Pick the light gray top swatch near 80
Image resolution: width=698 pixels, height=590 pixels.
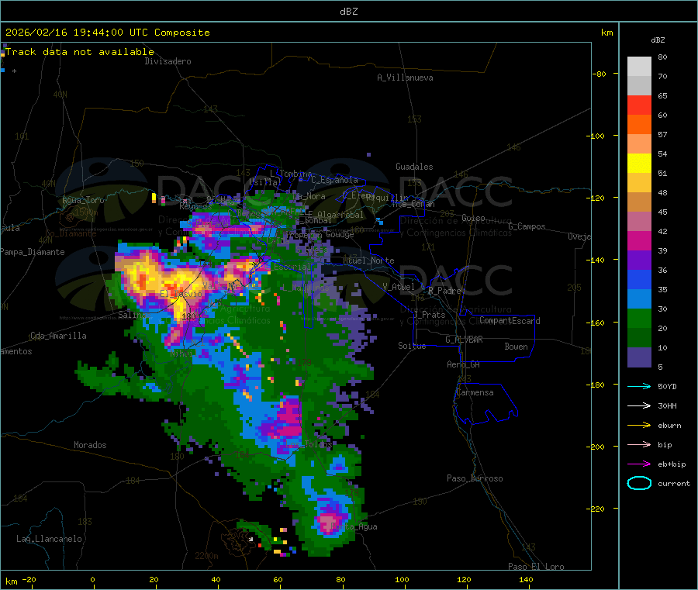tap(639, 67)
